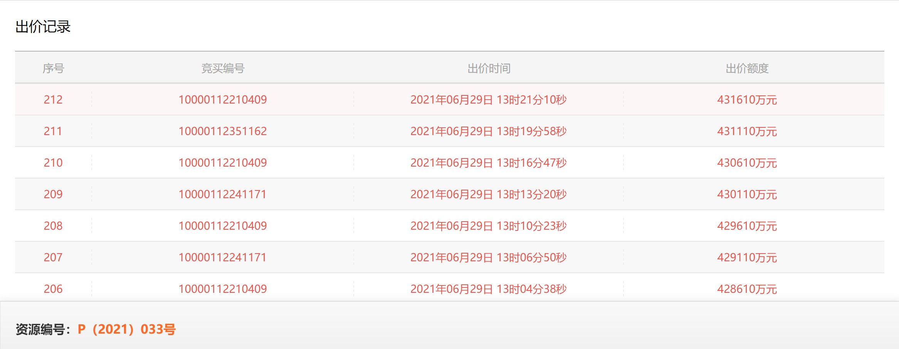Select bid amount 430610万元

point(747,163)
